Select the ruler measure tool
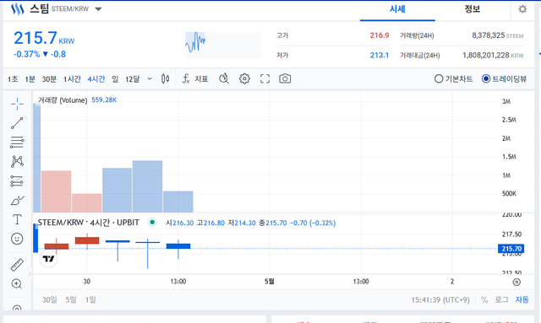 click(17, 265)
